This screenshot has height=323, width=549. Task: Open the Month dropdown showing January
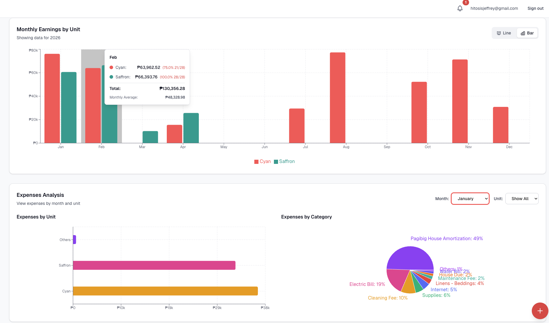[470, 199]
